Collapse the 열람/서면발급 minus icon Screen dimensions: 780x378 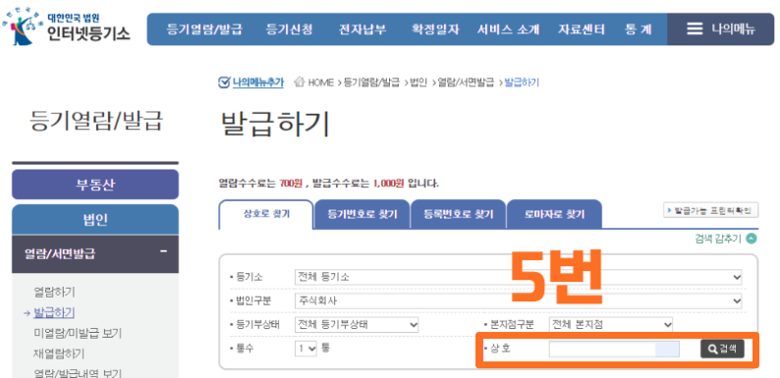pyautogui.click(x=163, y=251)
